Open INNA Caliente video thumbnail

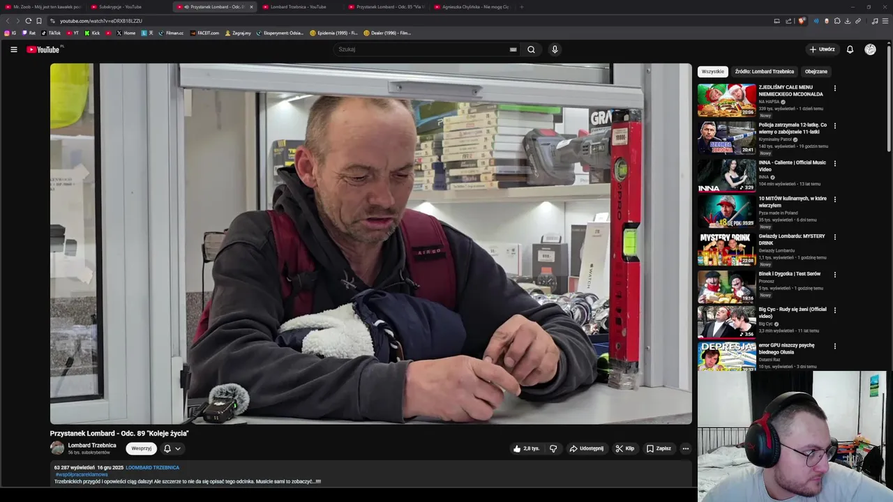tap(726, 175)
